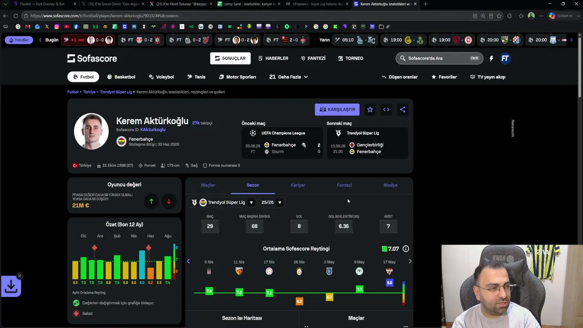Select Voleybol in the sports bar

coord(161,77)
